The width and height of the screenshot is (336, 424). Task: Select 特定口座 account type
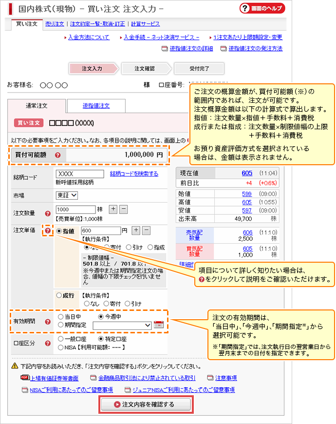[101, 339]
